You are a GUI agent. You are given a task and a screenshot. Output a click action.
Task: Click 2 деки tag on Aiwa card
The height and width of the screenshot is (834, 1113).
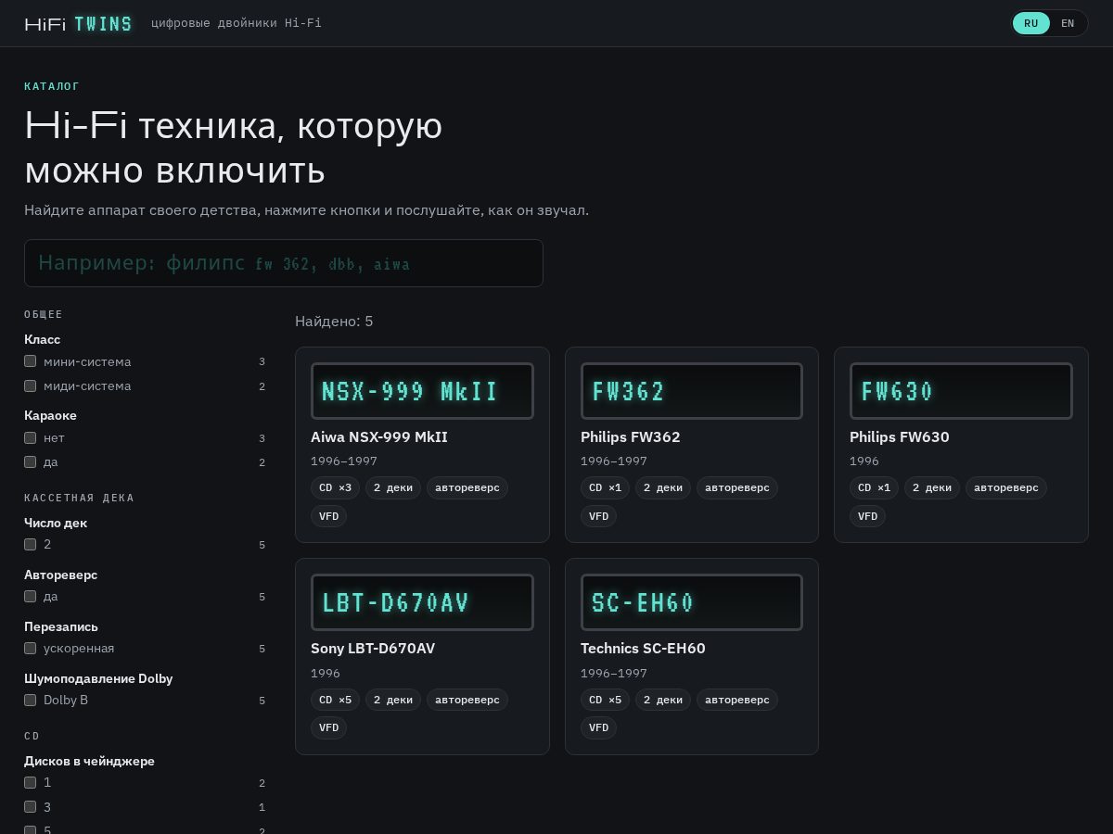click(x=393, y=487)
